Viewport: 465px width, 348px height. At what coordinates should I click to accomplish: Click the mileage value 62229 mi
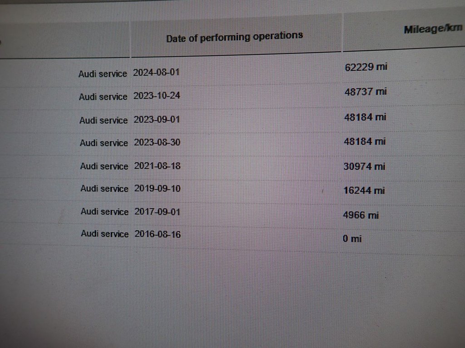pyautogui.click(x=366, y=67)
